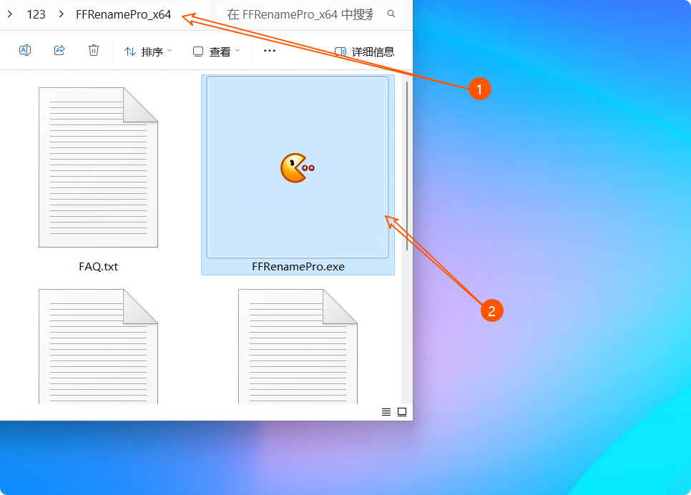The height and width of the screenshot is (495, 691).
Task: Click the search magnifier icon
Action: (391, 14)
